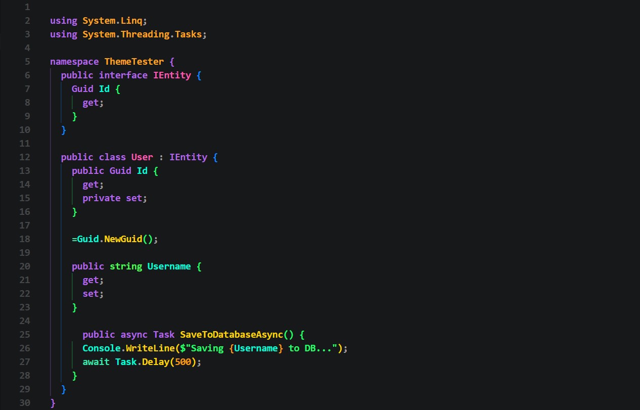Click the "interface" keyword on line 6
The image size is (640, 410).
[123, 75]
